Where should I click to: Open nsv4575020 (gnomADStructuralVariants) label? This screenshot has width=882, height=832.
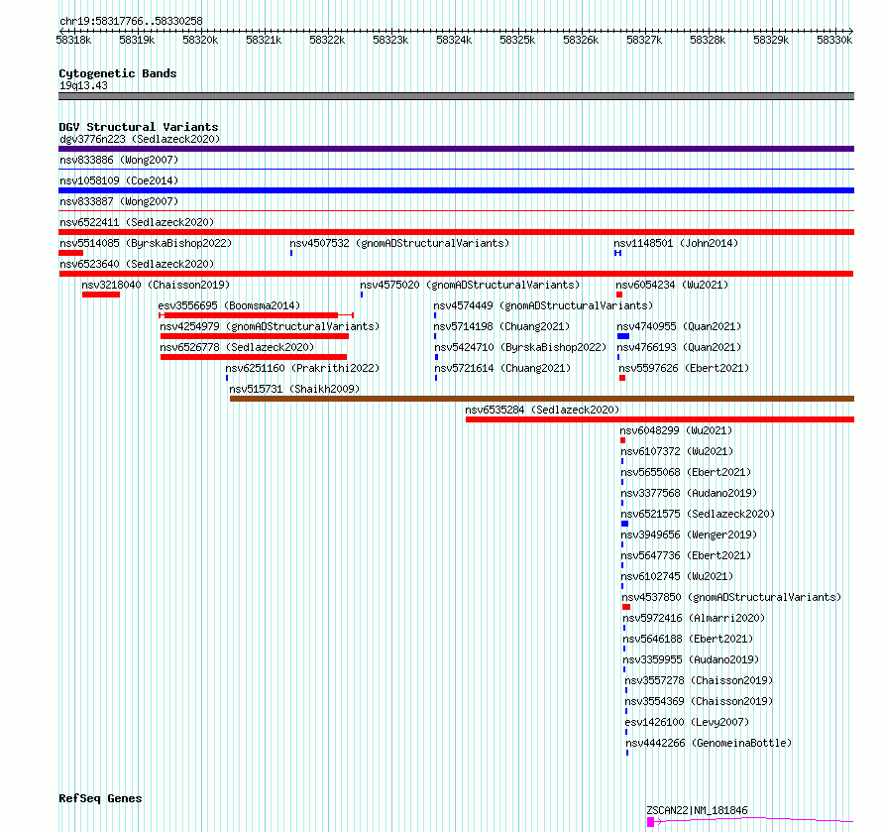pyautogui.click(x=470, y=285)
